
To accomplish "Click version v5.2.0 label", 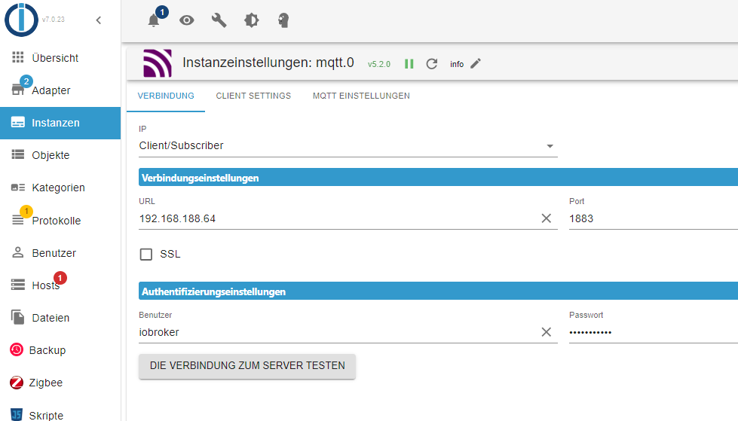I will click(379, 65).
